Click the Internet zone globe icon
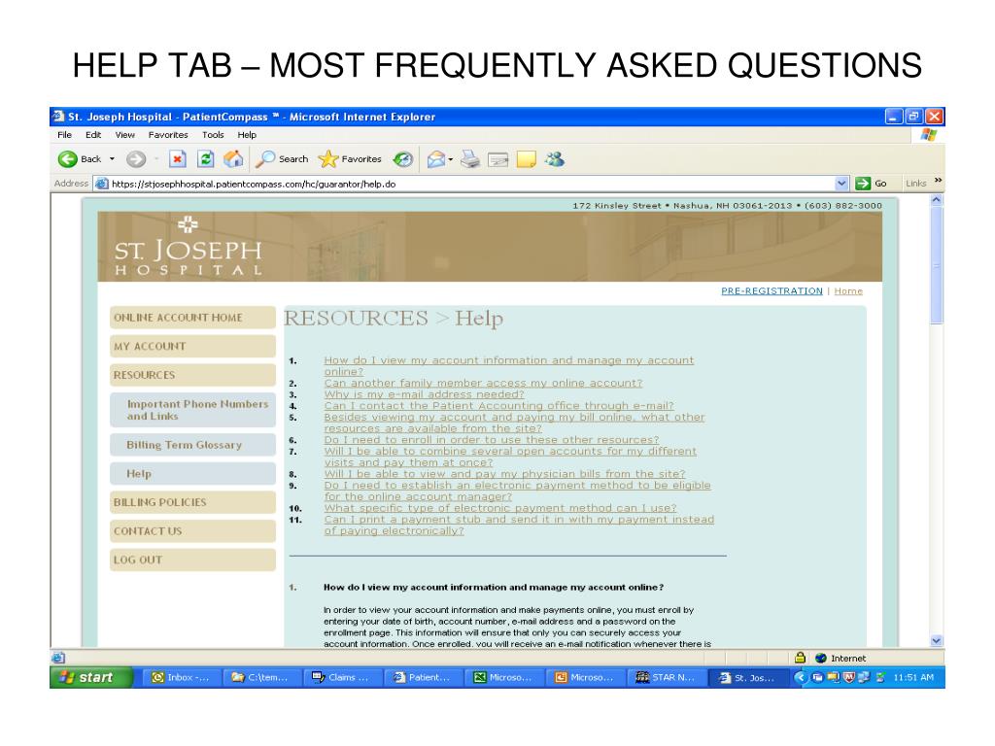Image resolution: width=995 pixels, height=746 pixels. coord(821,659)
